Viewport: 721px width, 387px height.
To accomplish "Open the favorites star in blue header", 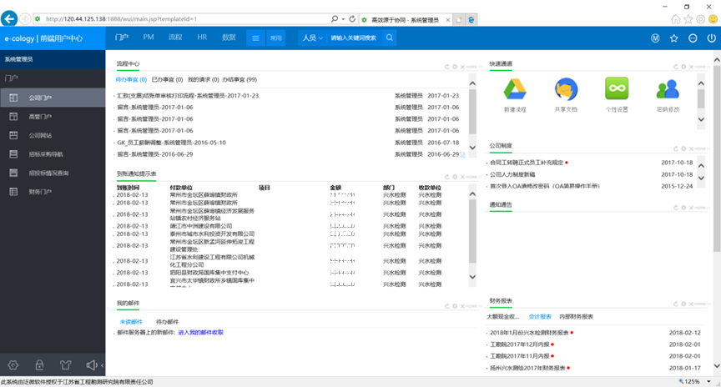I will [674, 38].
